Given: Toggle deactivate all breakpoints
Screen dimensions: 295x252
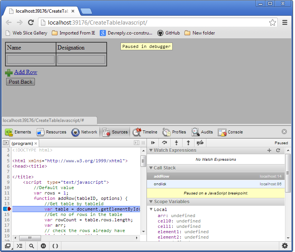Looking at the screenshot, I should [x=200, y=143].
